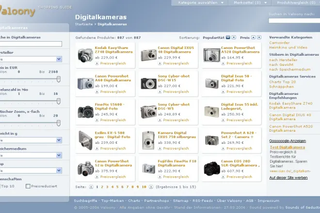Open the Kategorie auswählen menu
Viewport: 320px width, 213px height.
(201, 2)
